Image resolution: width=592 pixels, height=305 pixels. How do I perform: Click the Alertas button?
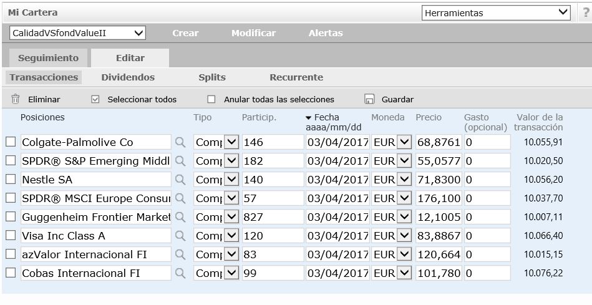(326, 33)
